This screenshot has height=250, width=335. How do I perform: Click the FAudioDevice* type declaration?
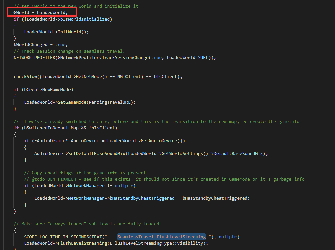[x=46, y=140]
